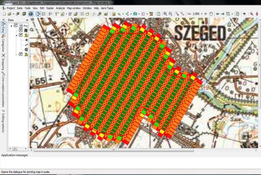Select the red pointer arrow tool

tap(251, 14)
